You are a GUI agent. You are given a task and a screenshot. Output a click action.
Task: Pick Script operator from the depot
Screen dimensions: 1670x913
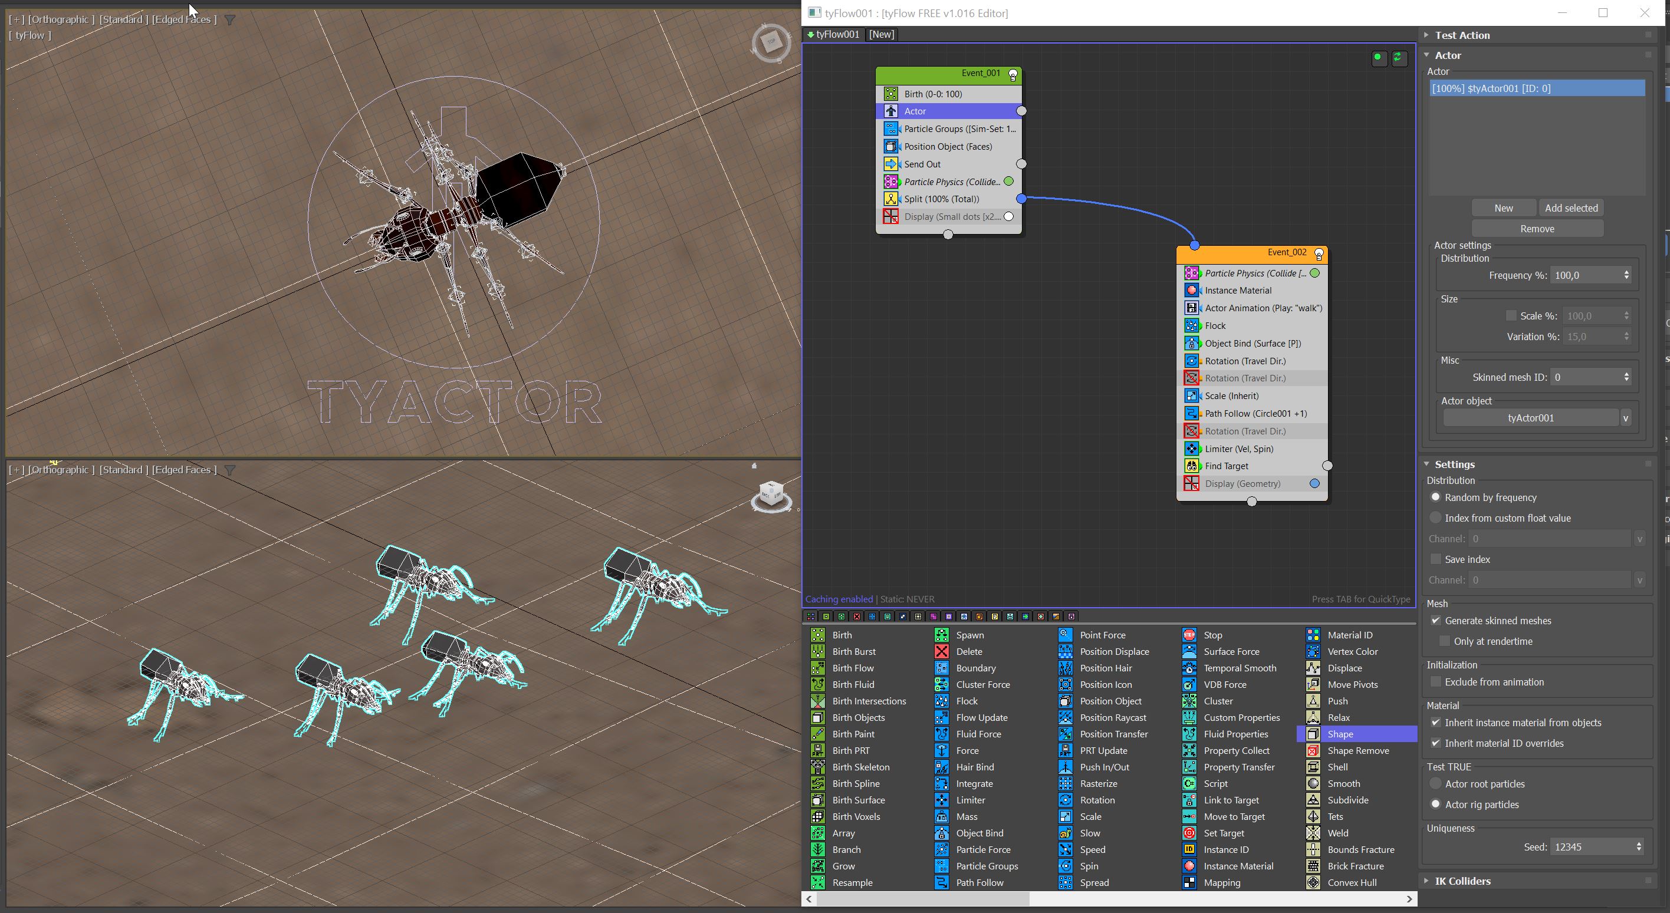[1215, 783]
